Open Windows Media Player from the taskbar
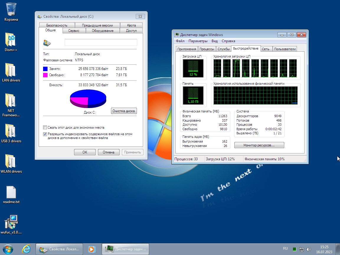340x255 pixels. (x=91, y=249)
